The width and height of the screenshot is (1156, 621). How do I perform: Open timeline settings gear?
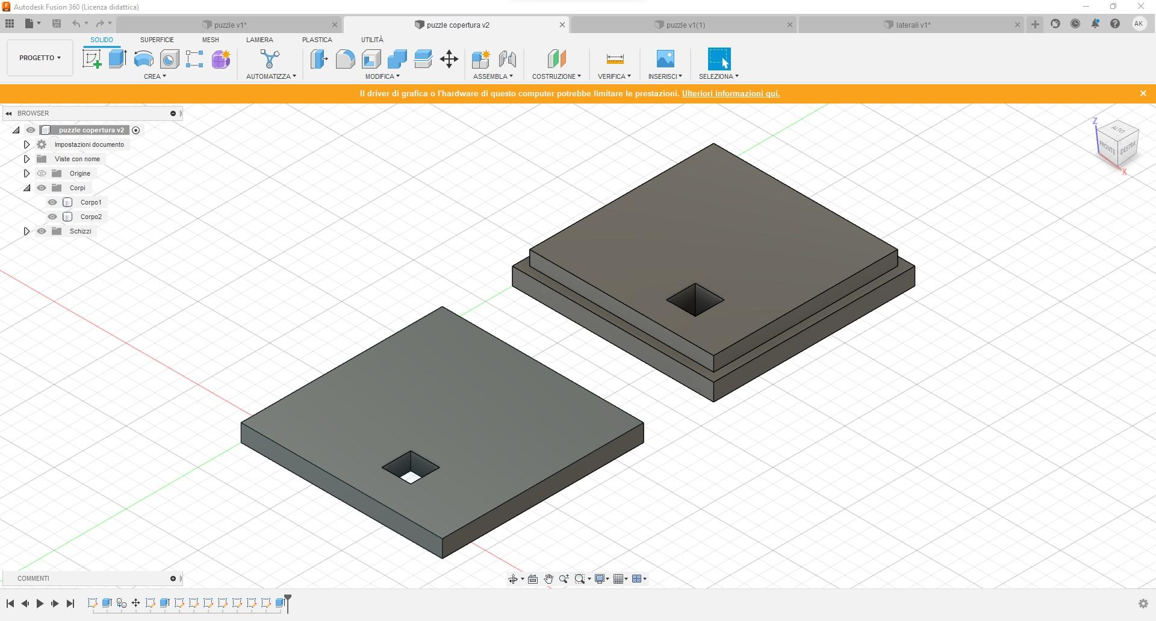click(1143, 604)
